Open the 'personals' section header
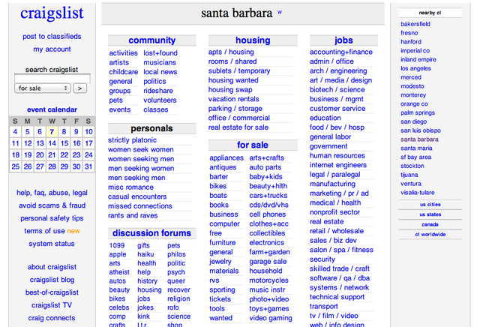This screenshot has width=480, height=327. tap(151, 128)
